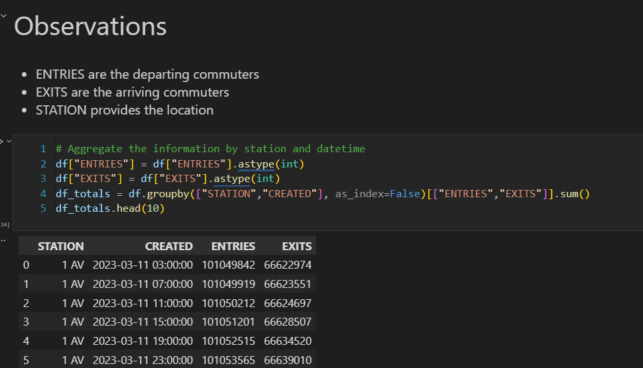Click df_totals.head(10) code line
Viewport: 643px width, 368px height.
coord(109,208)
